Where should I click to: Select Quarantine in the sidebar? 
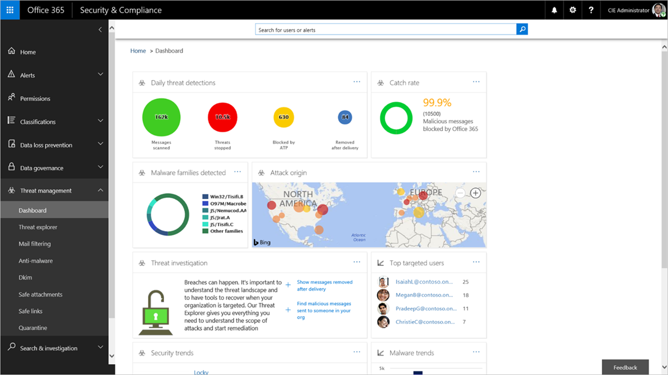tap(33, 328)
